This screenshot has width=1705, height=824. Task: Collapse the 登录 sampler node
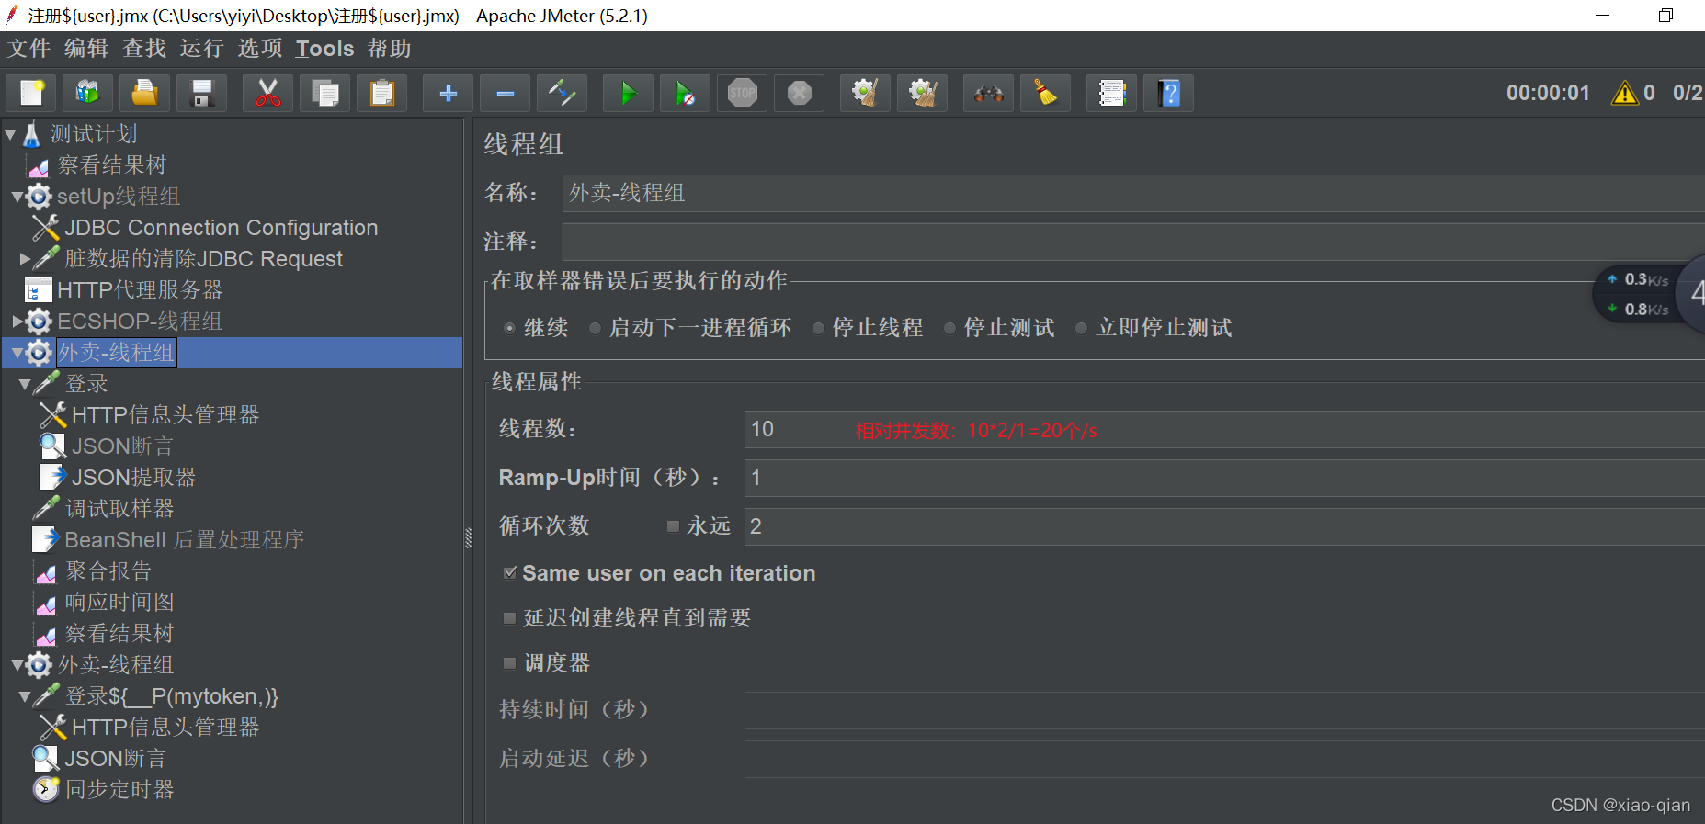pos(25,384)
